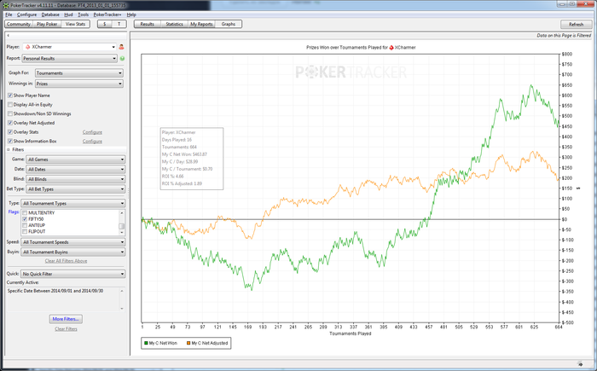Click the Currently Active filter scrollbar
Image resolution: width=597 pixels, height=371 pixels.
[122, 299]
